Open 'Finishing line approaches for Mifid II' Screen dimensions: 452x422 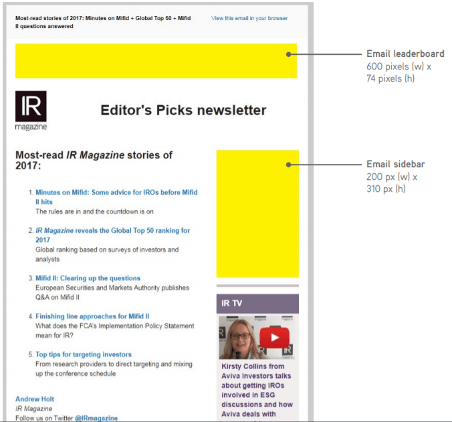(x=92, y=316)
